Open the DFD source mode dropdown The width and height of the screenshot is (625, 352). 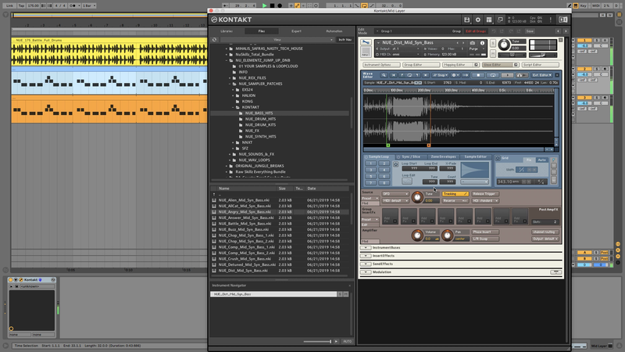pyautogui.click(x=395, y=194)
